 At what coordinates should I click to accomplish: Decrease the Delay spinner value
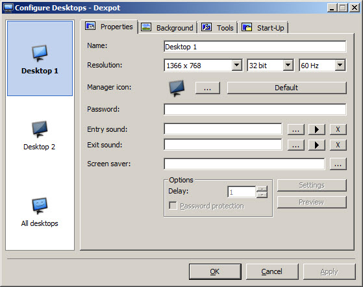(262, 195)
